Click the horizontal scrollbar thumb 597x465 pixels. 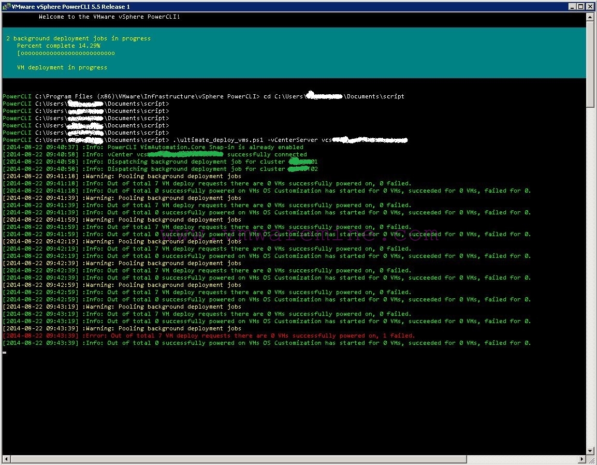(238, 459)
